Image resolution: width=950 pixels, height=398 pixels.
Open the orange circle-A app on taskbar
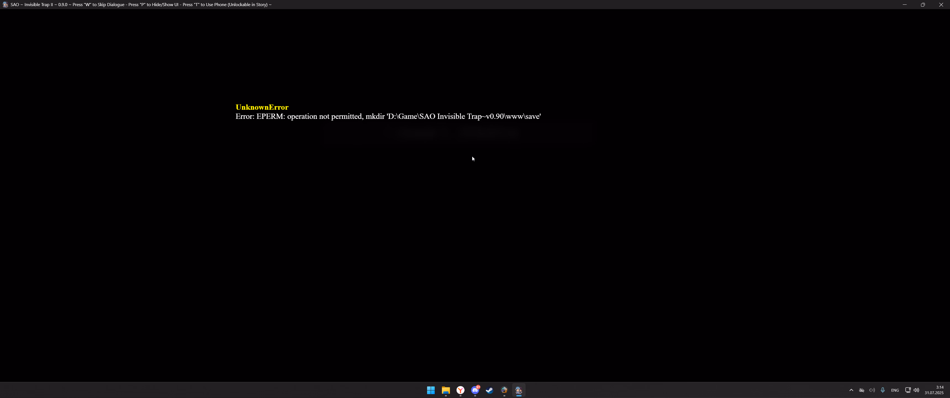coord(504,390)
